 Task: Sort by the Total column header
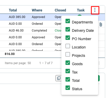click(x=13, y=10)
